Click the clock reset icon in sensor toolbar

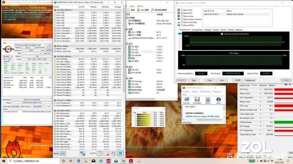99,154
